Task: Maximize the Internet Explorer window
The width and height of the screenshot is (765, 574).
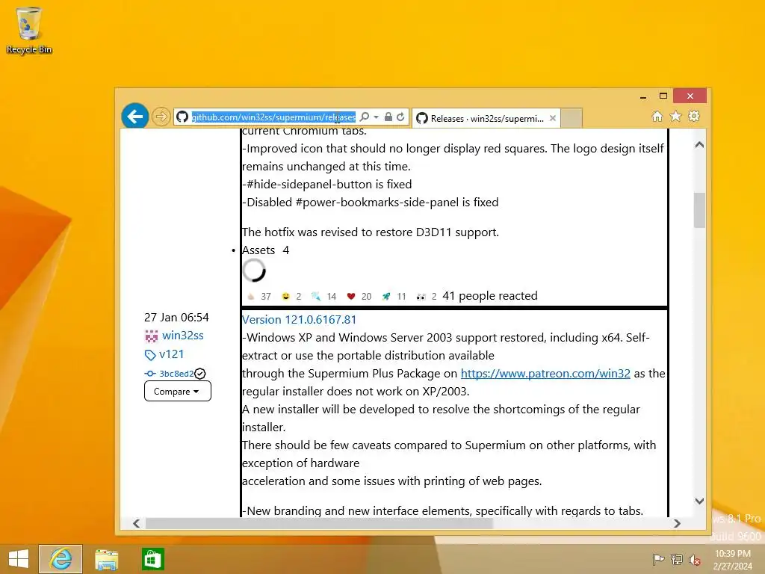Action: 663,96
